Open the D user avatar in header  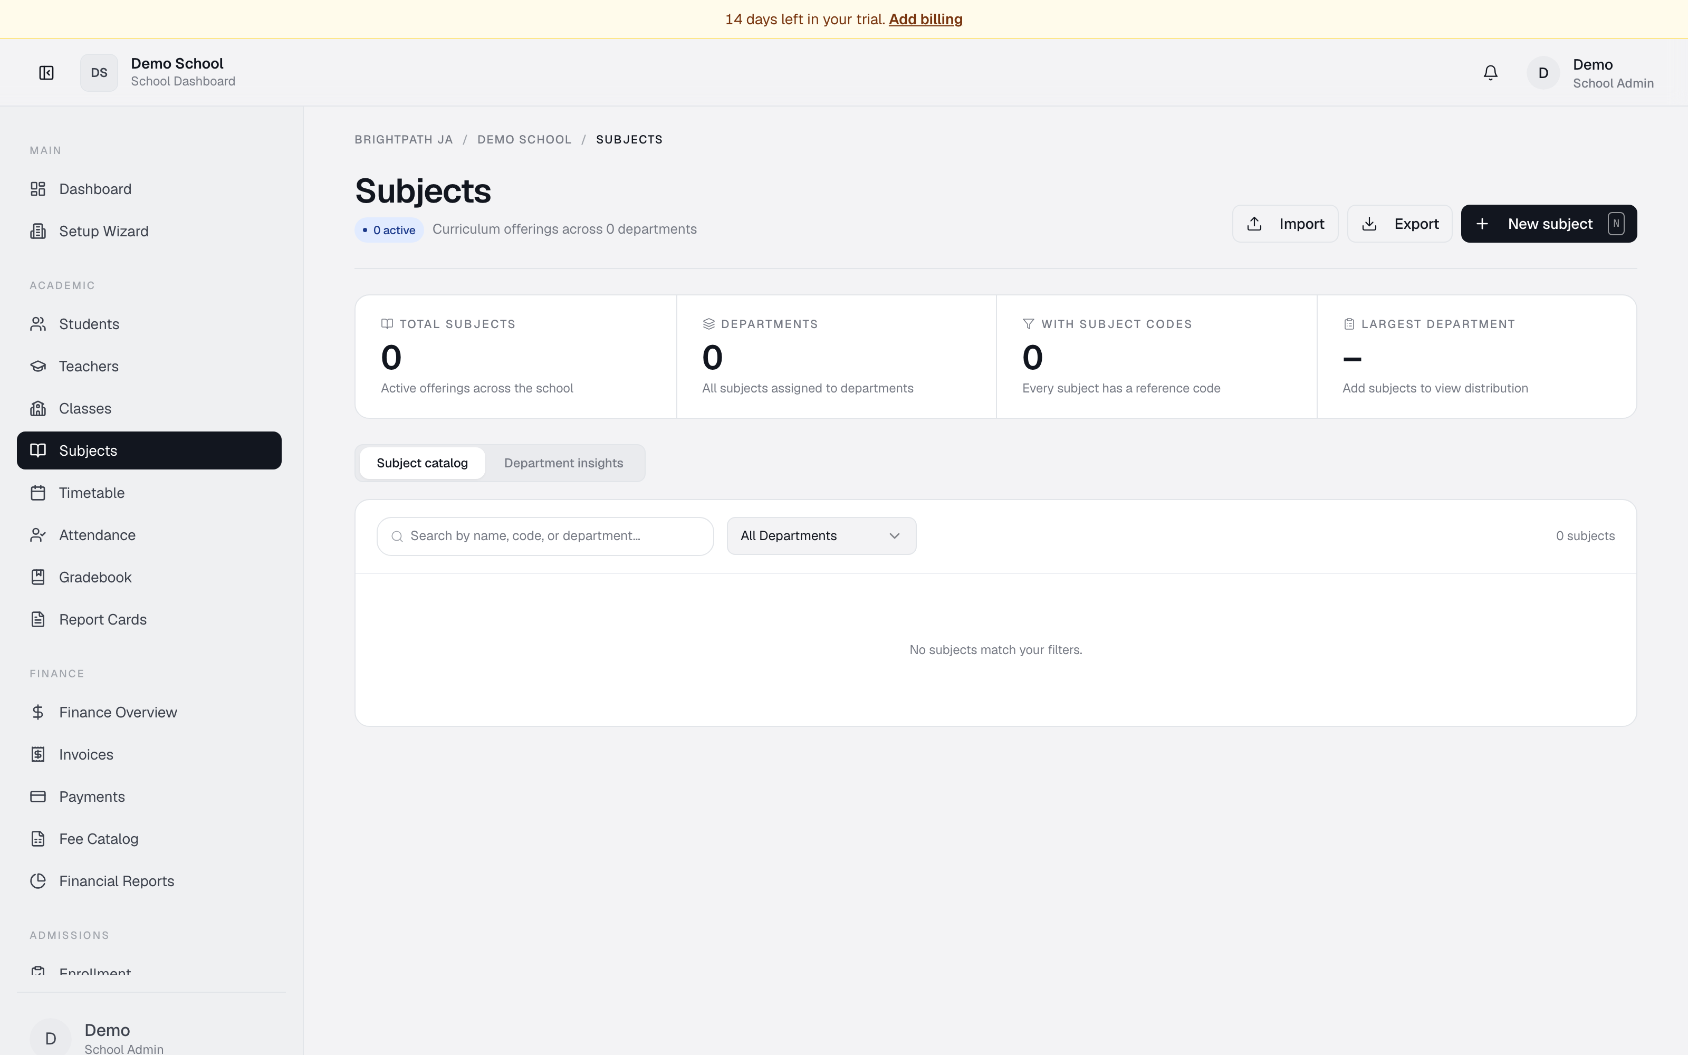(1543, 73)
